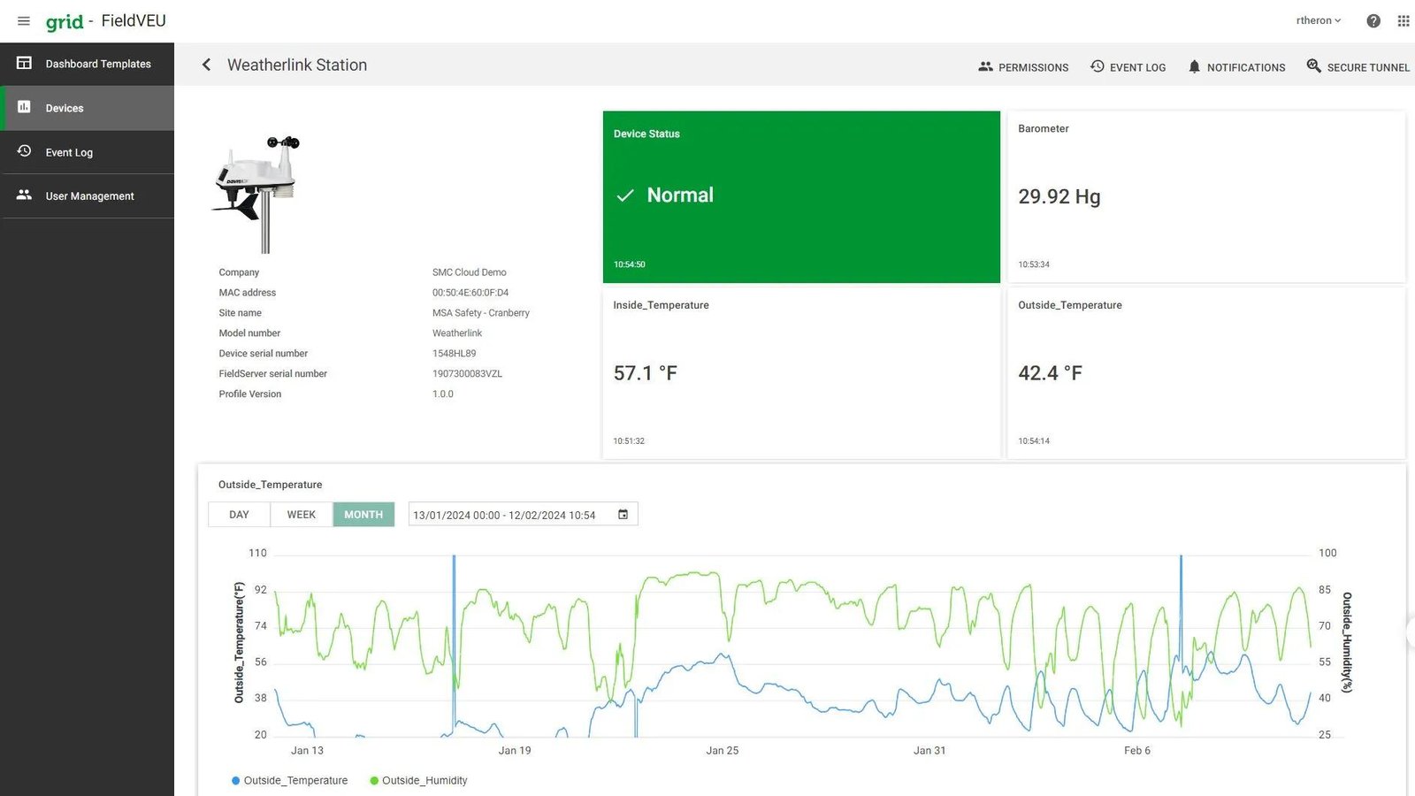Open the apps grid launcher icon
The width and height of the screenshot is (1415, 796).
point(1404,21)
